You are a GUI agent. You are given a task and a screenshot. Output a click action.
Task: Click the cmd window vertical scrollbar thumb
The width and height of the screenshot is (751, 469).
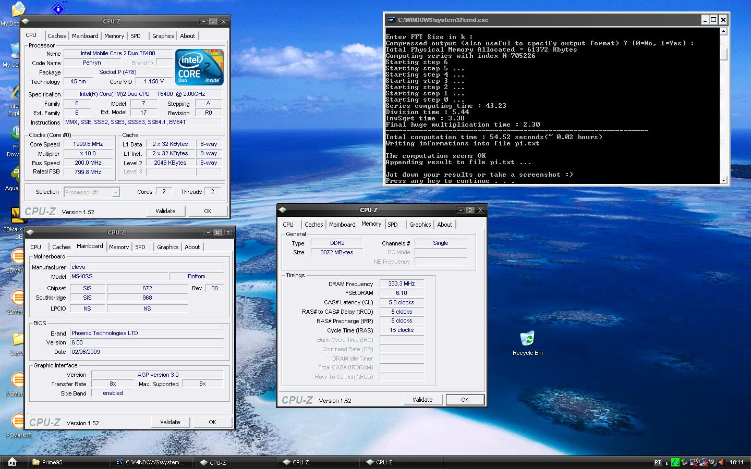[x=723, y=54]
